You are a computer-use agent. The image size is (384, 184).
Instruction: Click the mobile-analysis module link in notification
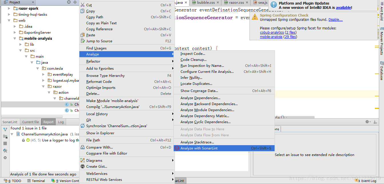[x=271, y=37]
